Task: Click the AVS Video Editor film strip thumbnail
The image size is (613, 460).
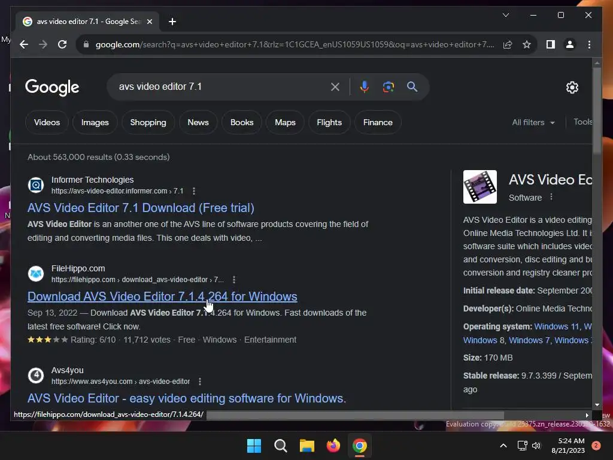Action: tap(480, 187)
